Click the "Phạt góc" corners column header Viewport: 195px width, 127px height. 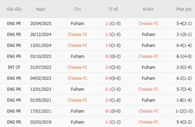pyautogui.click(x=184, y=9)
